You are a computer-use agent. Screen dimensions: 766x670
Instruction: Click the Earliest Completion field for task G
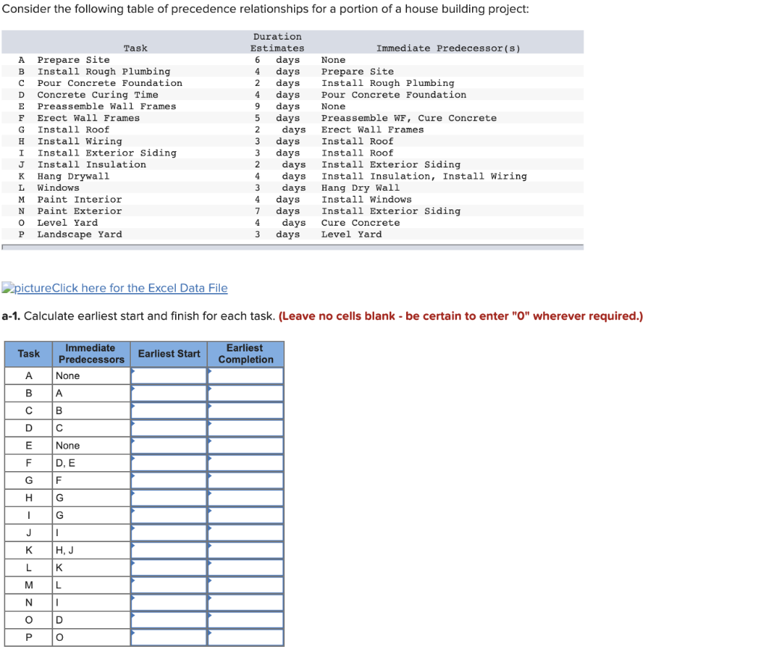coord(245,480)
